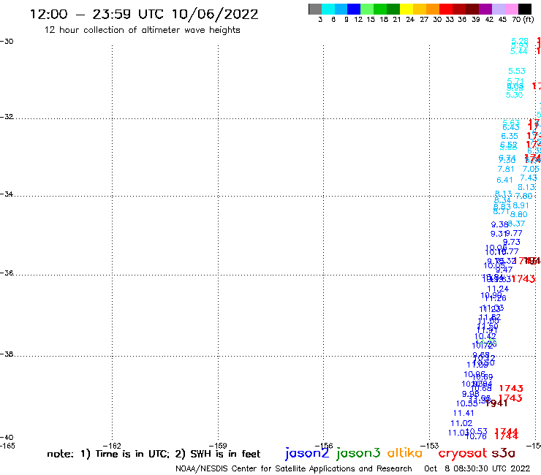The image size is (541, 475).
Task: Select the purple legend swatch
Action: (x=485, y=9)
